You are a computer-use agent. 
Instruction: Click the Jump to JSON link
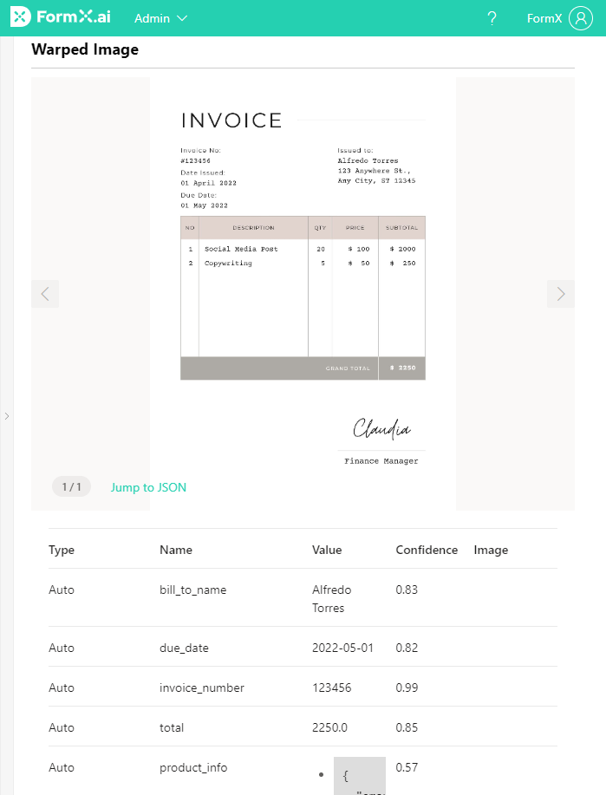[148, 487]
